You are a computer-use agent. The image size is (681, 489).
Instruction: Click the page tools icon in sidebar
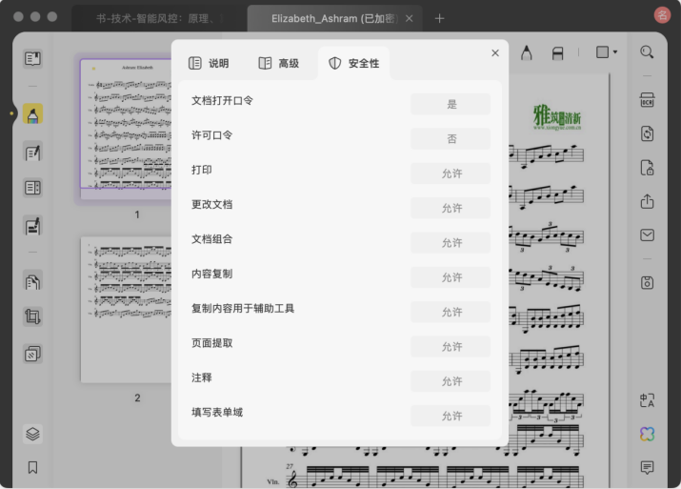click(x=32, y=281)
